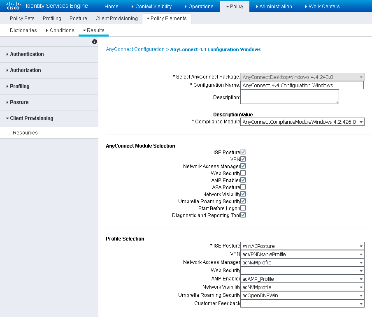Expand the Posture section

coord(20,102)
